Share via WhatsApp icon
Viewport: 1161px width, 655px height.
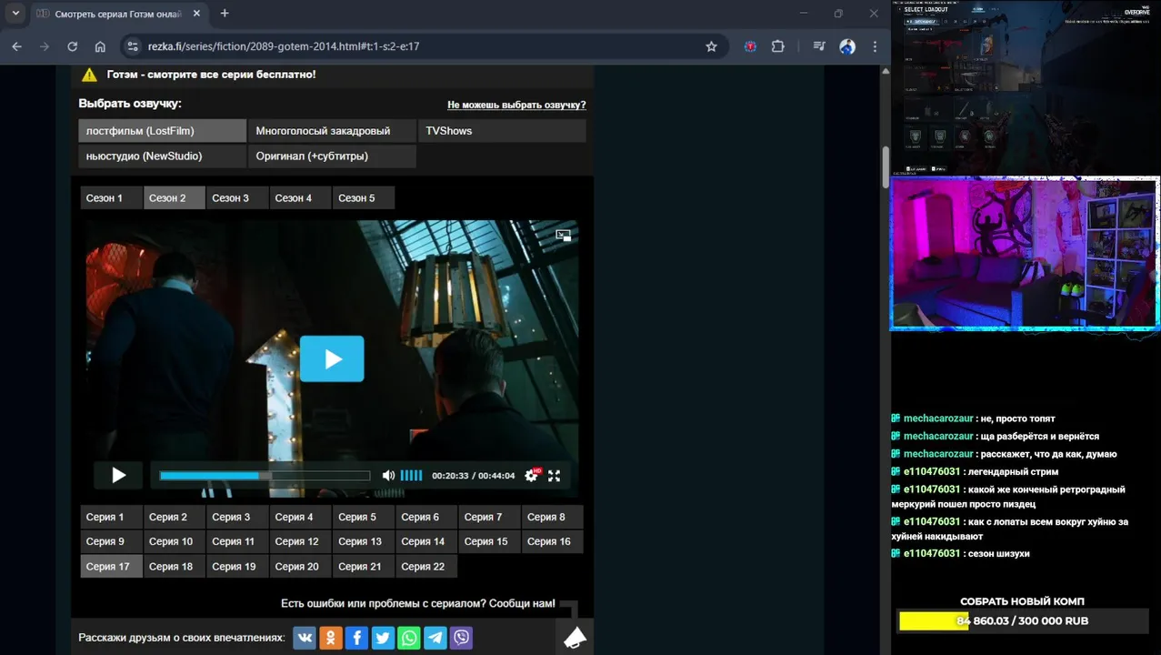[409, 638]
